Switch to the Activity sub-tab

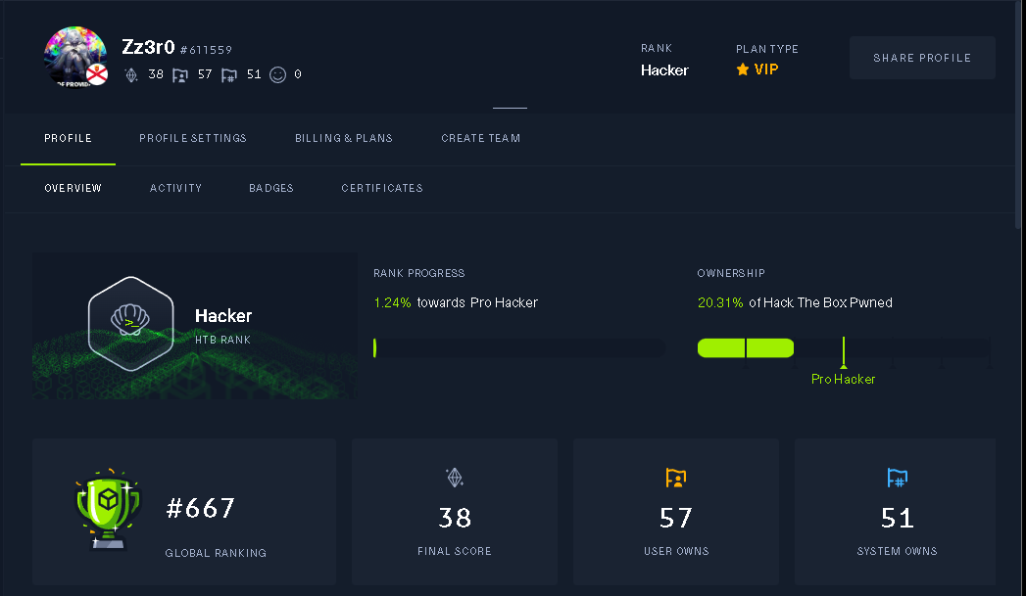click(x=176, y=188)
